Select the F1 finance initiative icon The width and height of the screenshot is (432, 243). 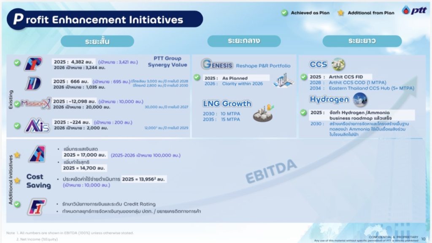[x=37, y=207]
